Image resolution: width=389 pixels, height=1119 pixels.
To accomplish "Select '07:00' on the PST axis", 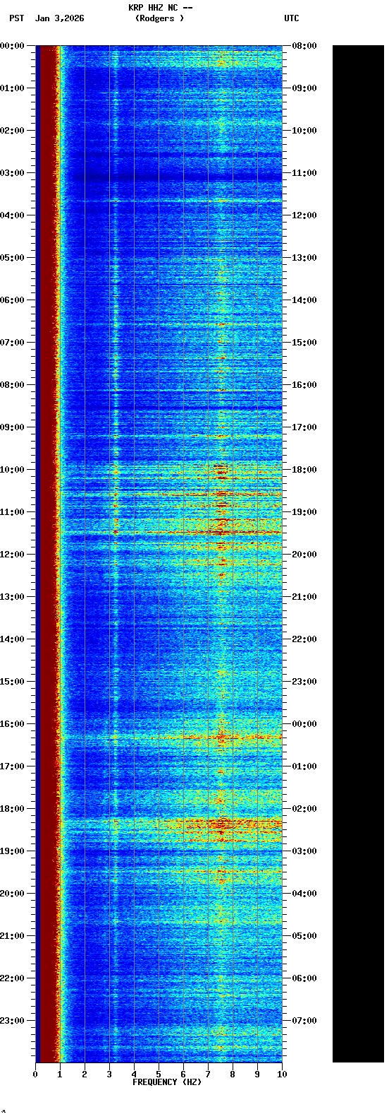I will [13, 343].
